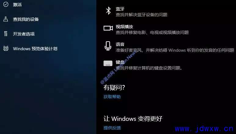Select the 视频播放 troubleshooter title
236x134 pixels.
(124, 27)
